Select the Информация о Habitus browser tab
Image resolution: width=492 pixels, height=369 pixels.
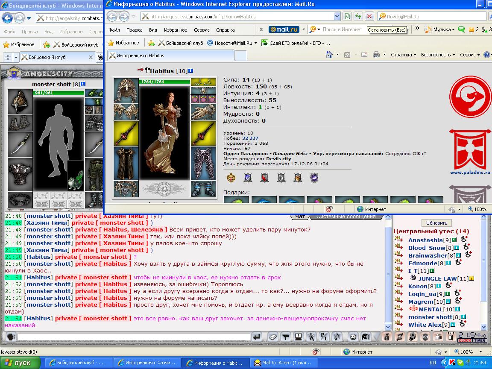(170, 56)
